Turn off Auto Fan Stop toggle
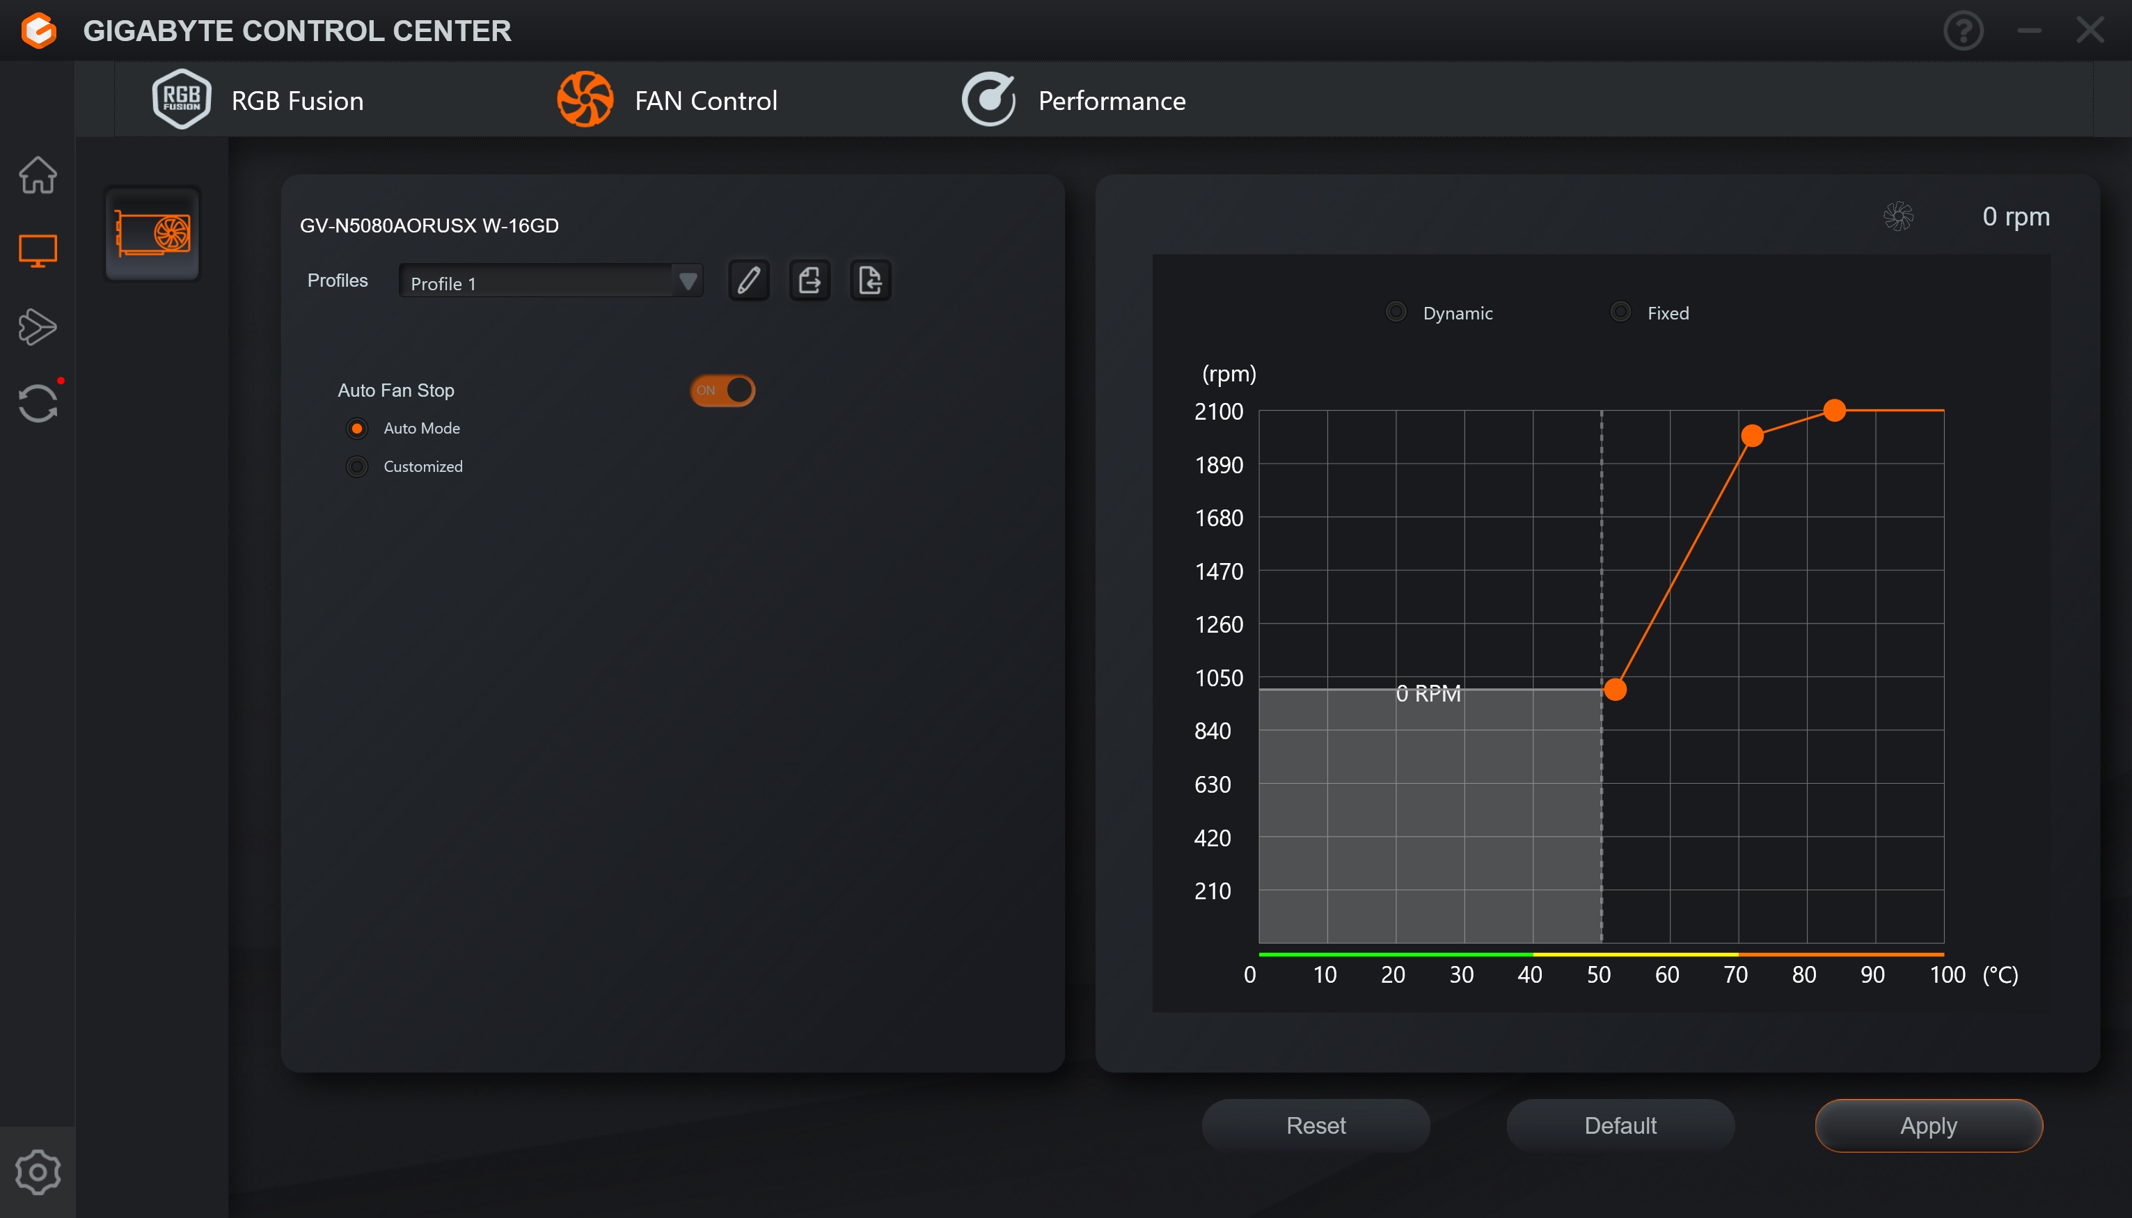Screen dimensions: 2132x1218 (722, 390)
